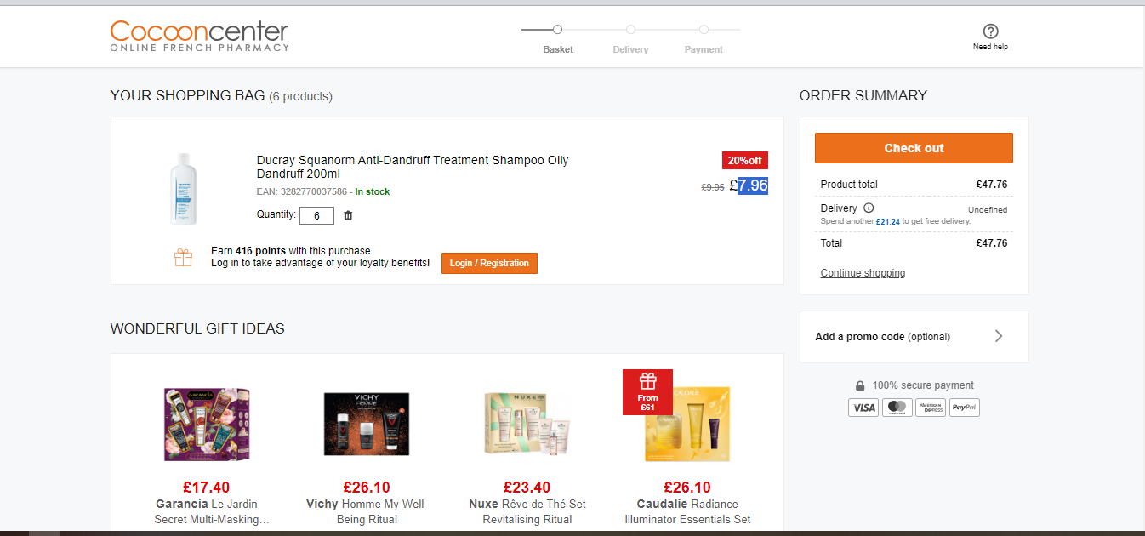Click the Mastercard icon

897,408
